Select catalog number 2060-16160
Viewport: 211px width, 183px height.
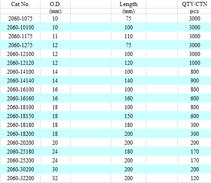coord(20,99)
